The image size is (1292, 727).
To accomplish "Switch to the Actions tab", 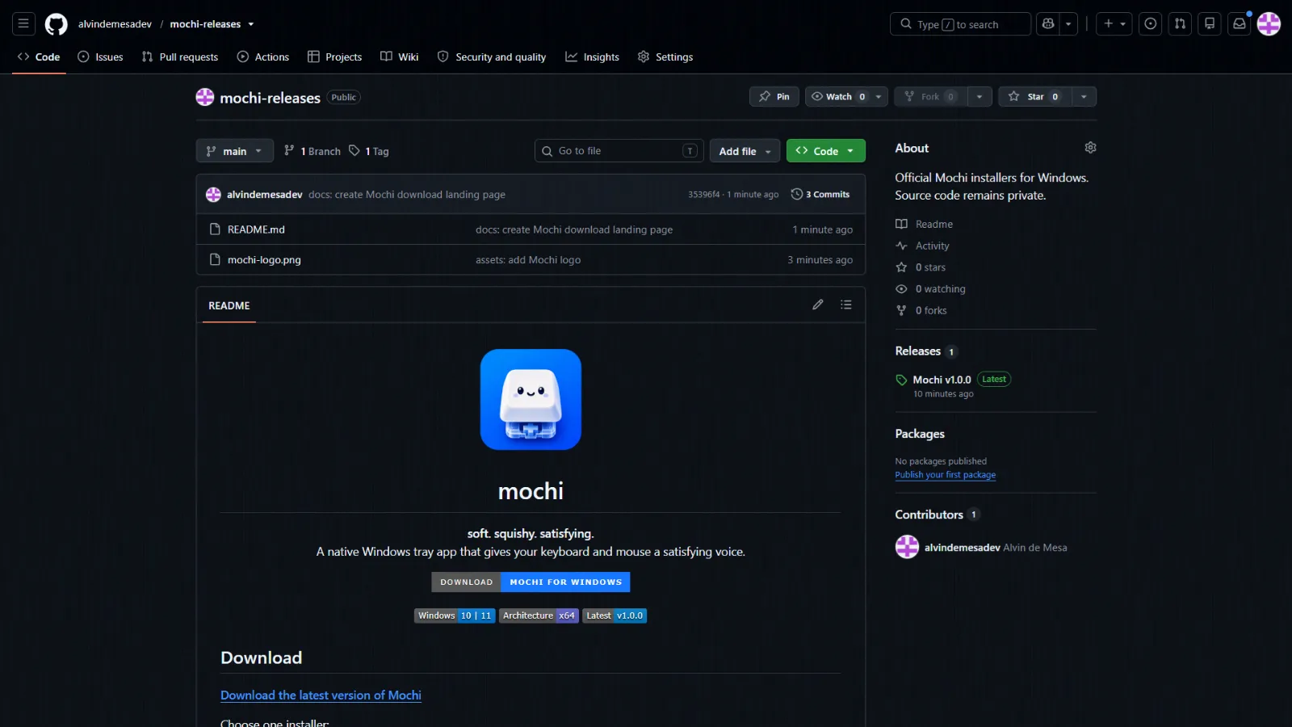I will (x=263, y=57).
